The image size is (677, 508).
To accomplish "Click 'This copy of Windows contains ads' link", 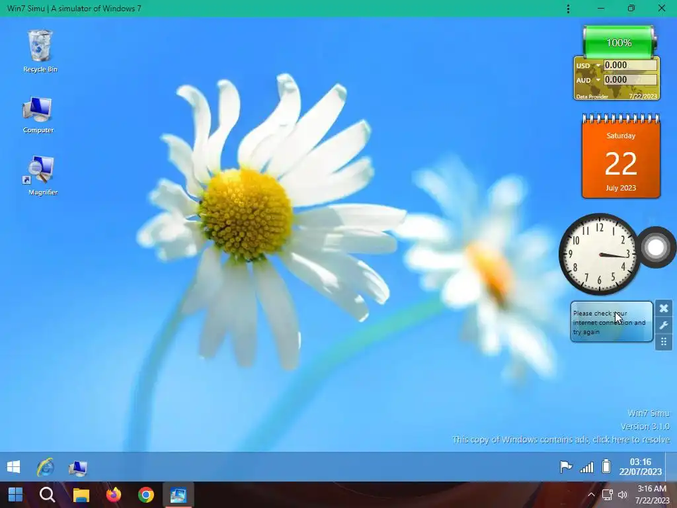I will click(x=561, y=439).
